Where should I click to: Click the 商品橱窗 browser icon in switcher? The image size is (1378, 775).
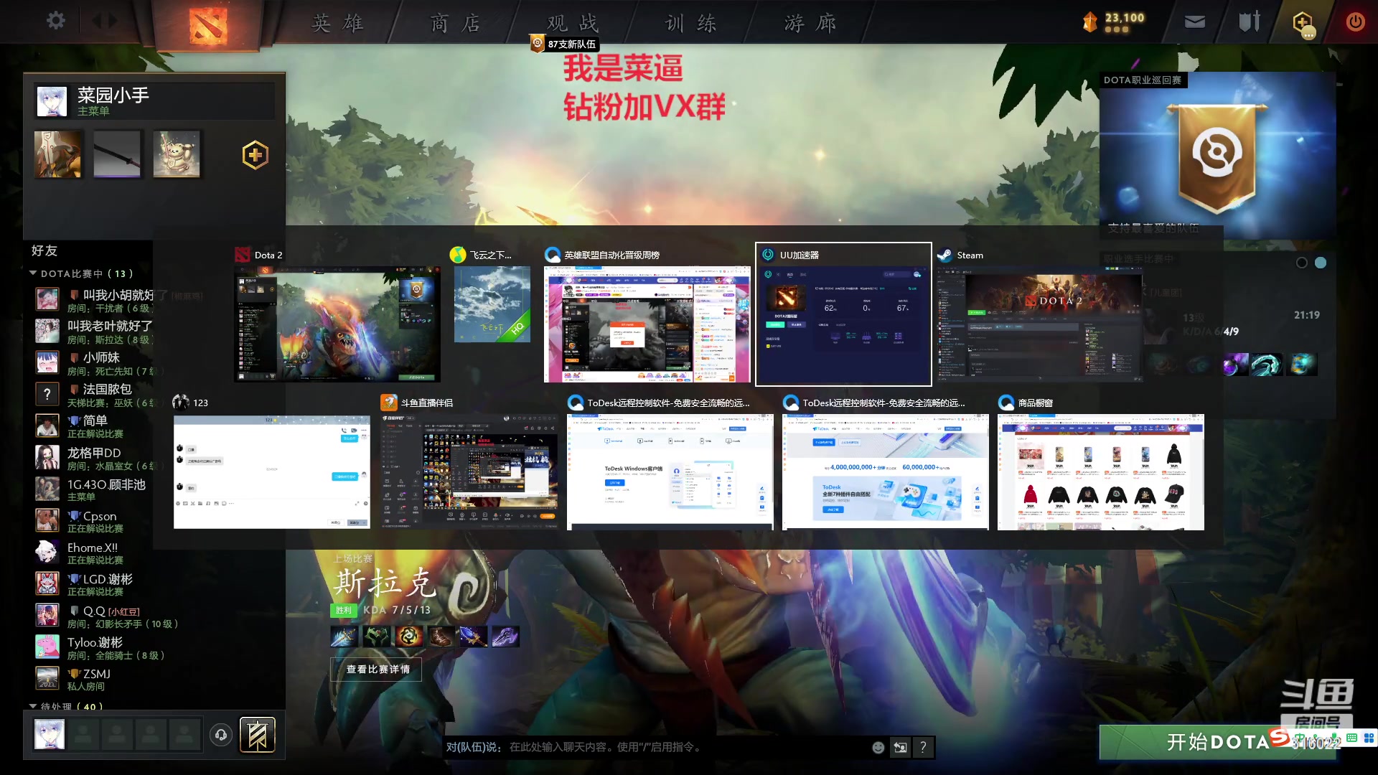click(1006, 403)
